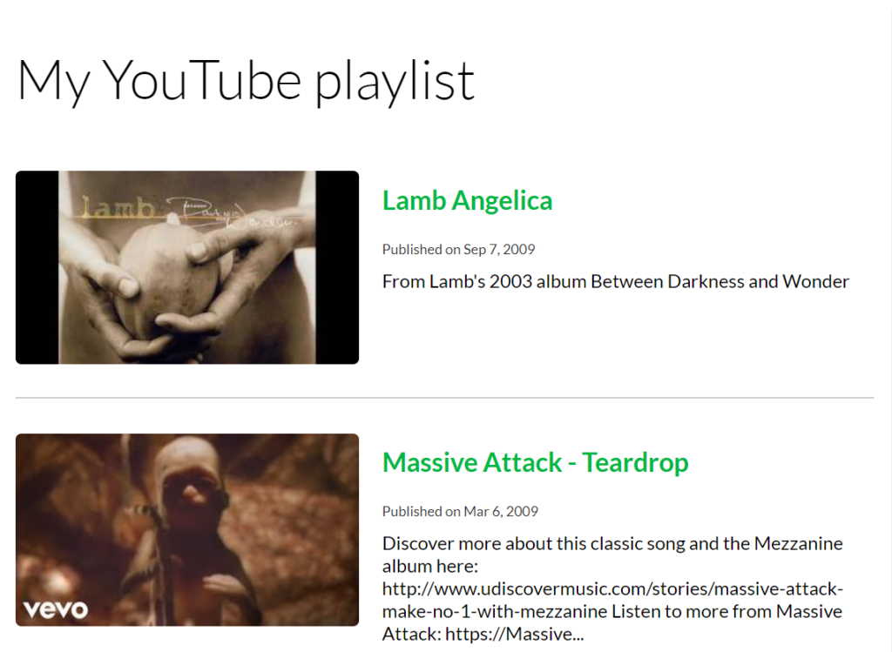Click the Massive Attack Teardrop video thumbnail
This screenshot has width=892, height=652.
(x=187, y=530)
